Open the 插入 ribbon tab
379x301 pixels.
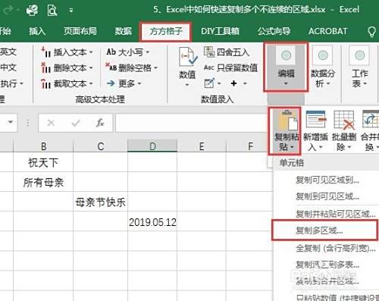[x=37, y=31]
